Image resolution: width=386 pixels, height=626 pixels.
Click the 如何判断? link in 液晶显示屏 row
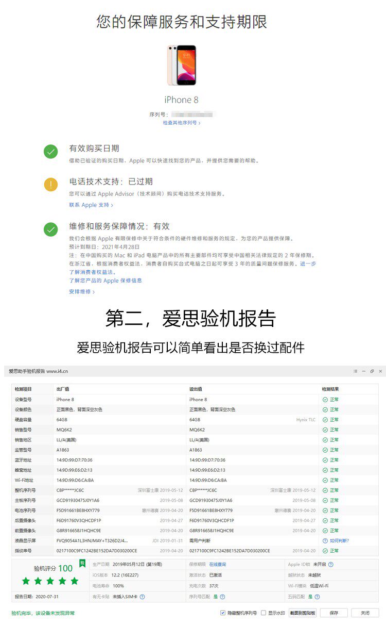339,540
